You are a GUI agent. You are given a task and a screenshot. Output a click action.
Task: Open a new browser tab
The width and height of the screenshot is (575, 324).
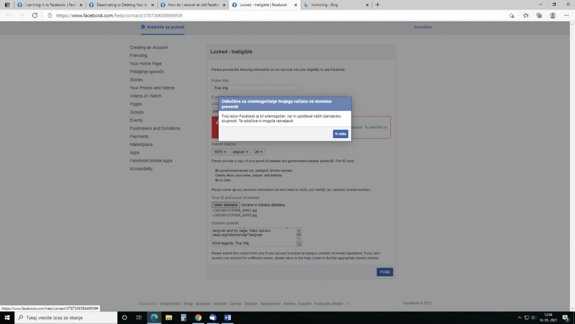378,5
